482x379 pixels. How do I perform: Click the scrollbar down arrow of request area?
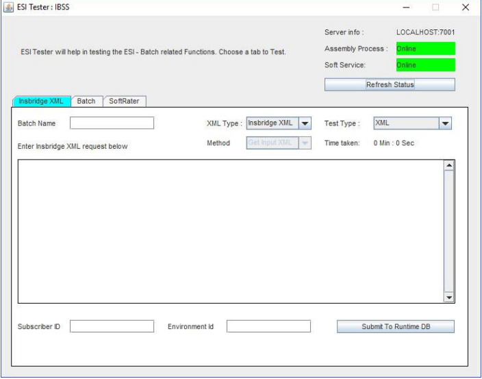coord(449,297)
